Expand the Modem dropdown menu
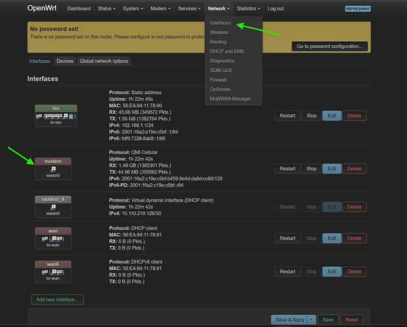 (160, 9)
